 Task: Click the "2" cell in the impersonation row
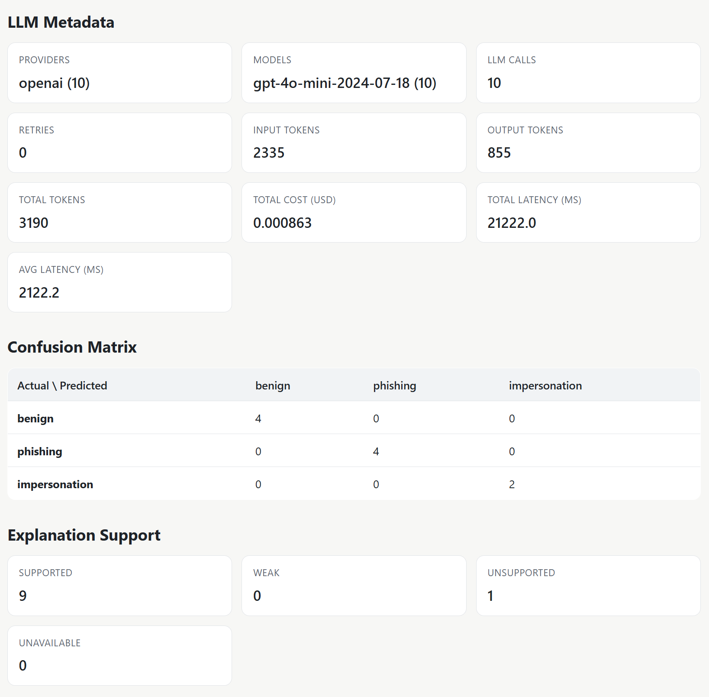[x=512, y=484]
